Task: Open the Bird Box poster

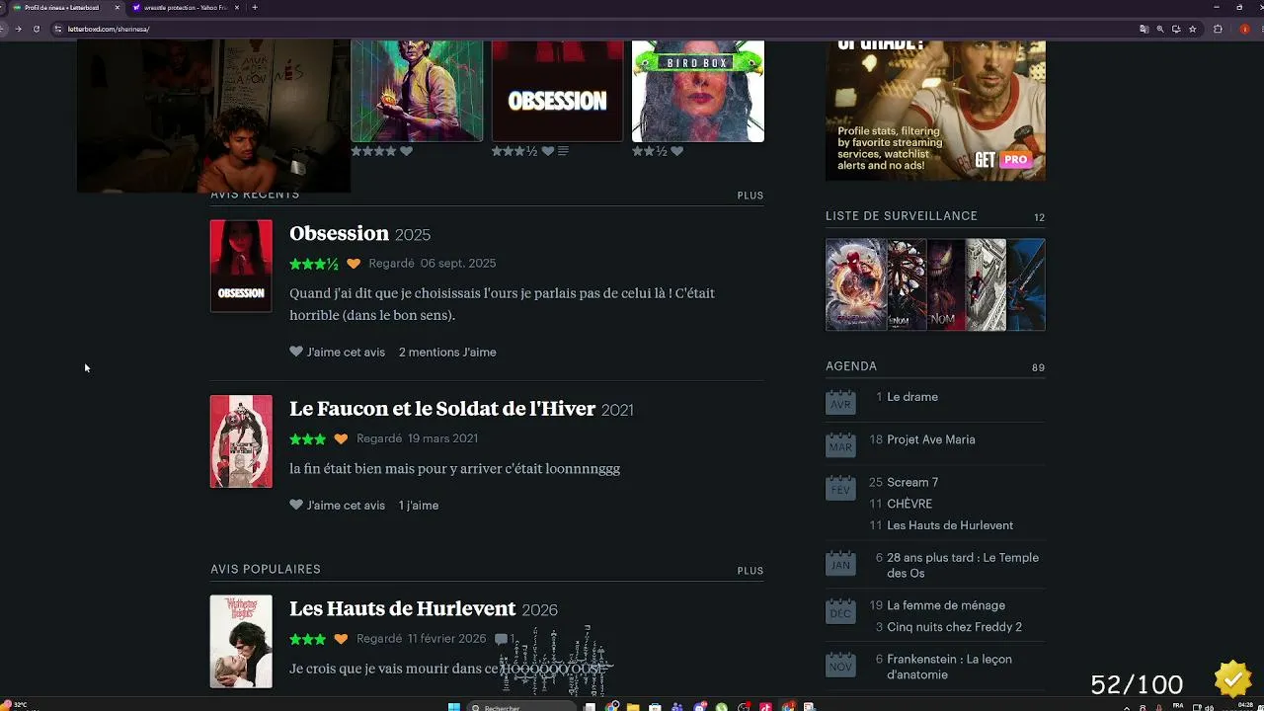Action: click(x=698, y=91)
